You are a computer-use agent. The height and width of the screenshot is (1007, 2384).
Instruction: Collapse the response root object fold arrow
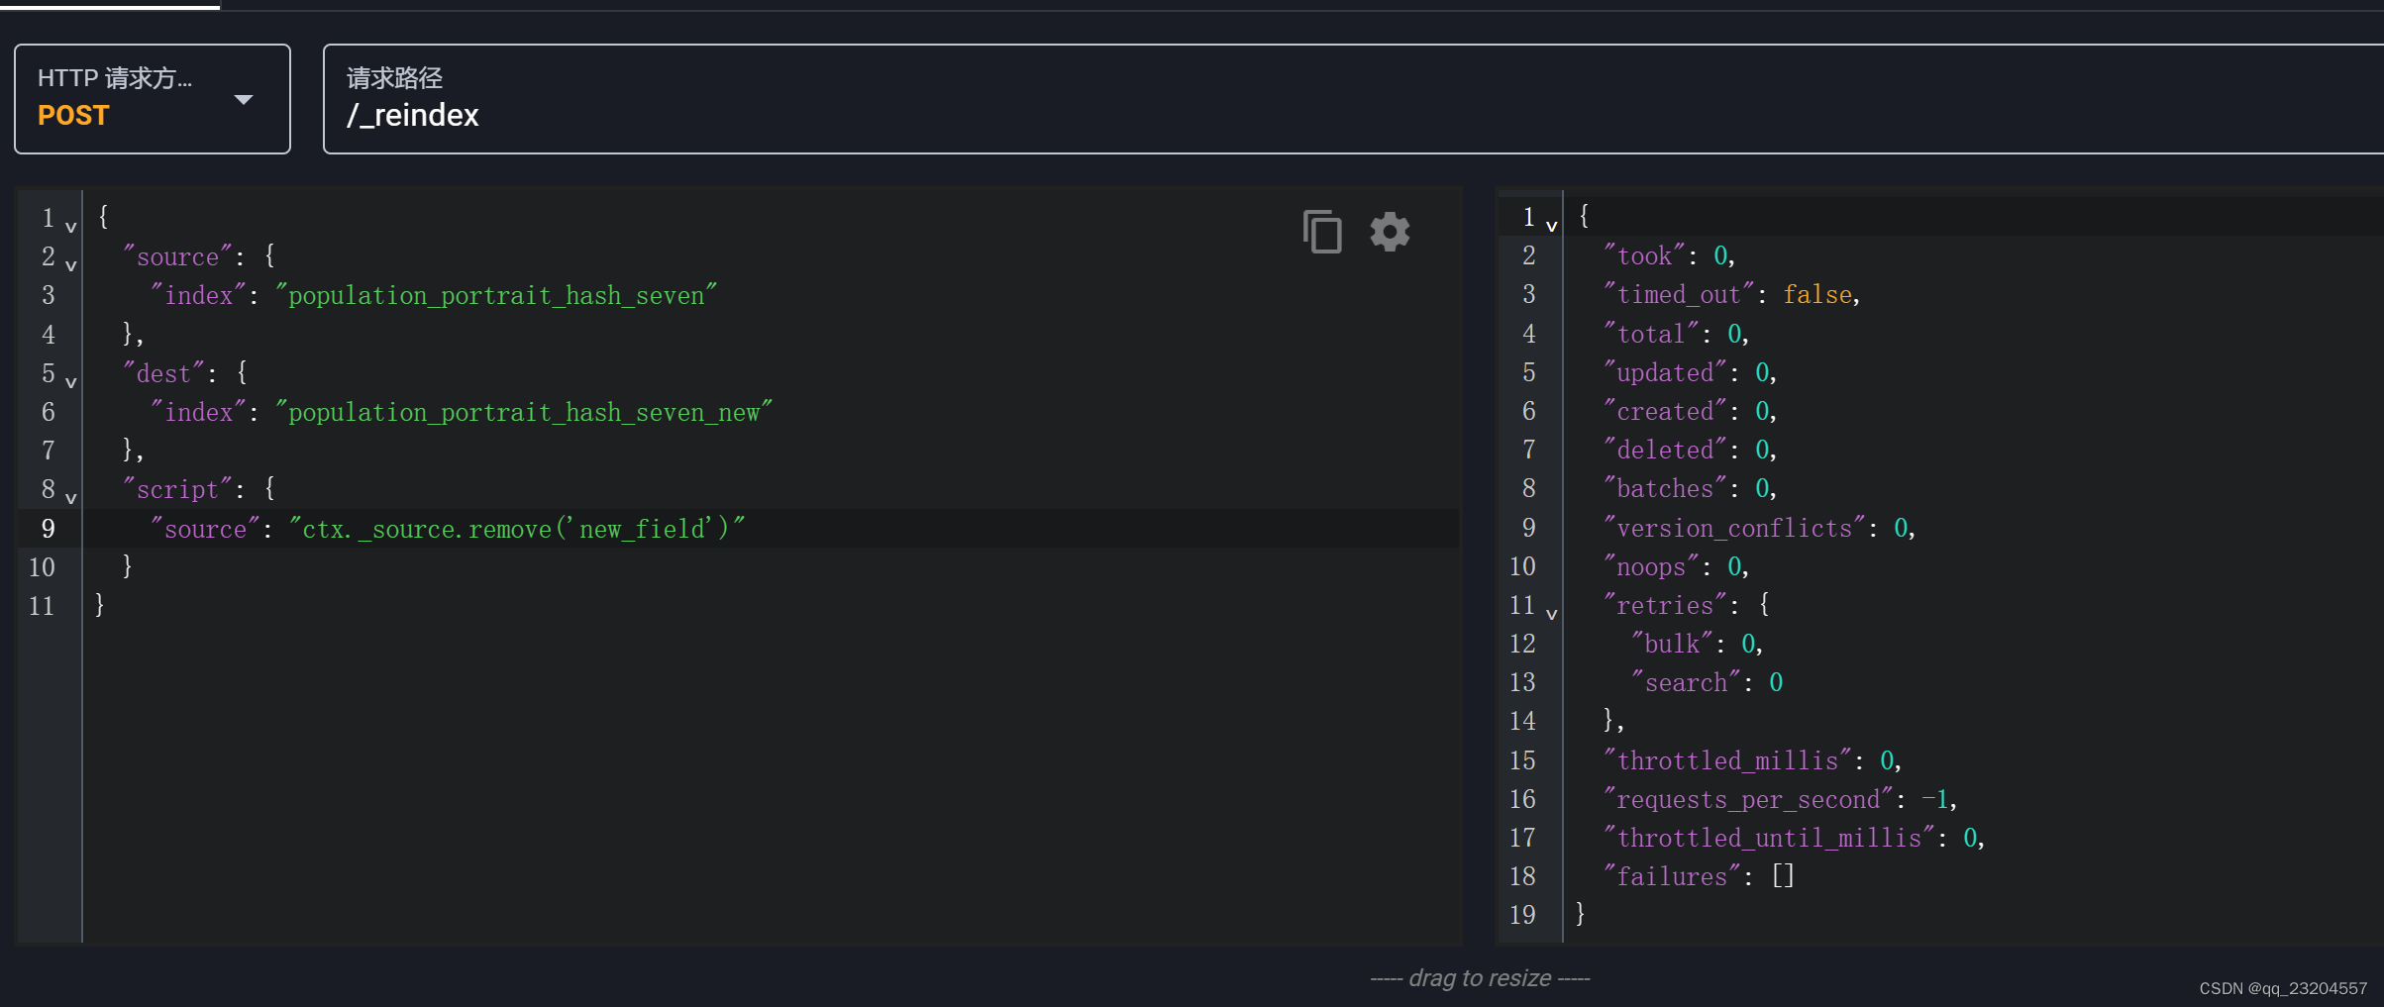point(1552,226)
